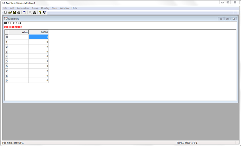
Task: Click the Alias column header
Action: coord(18,32)
